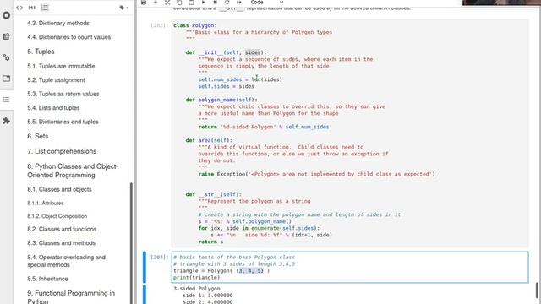
Task: Click the 'side 1: 3.000000' output line
Action: (208, 296)
